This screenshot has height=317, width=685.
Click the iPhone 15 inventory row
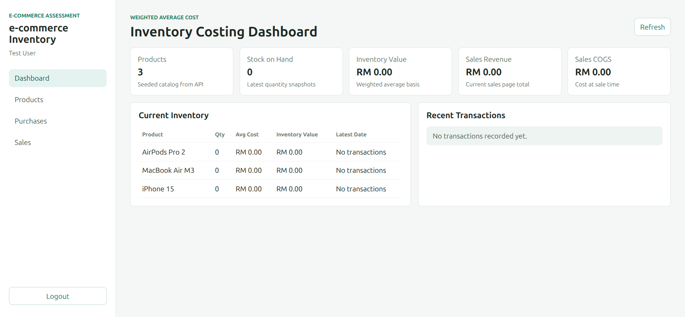coord(270,189)
